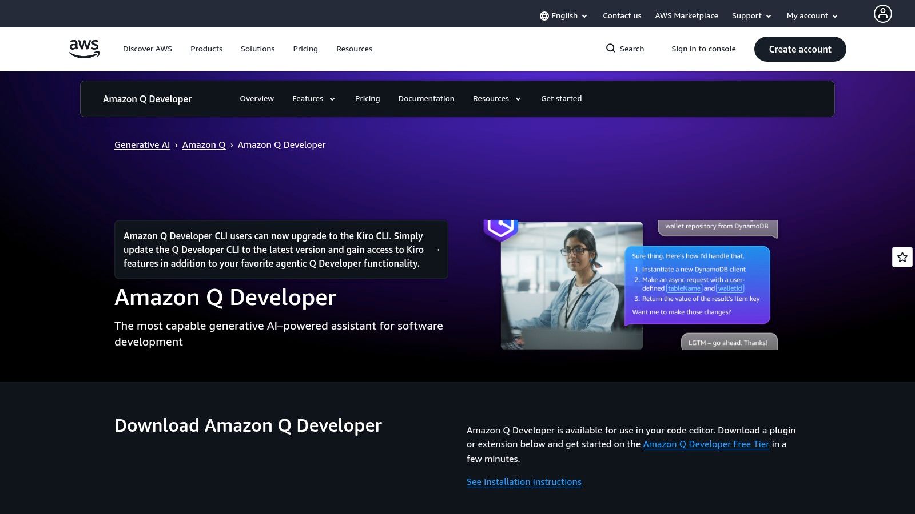
Task: Click the Amazon Q shield icon in the illustration
Action: coord(500,228)
